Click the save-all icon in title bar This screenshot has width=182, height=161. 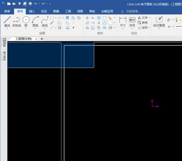[x=25, y=4]
